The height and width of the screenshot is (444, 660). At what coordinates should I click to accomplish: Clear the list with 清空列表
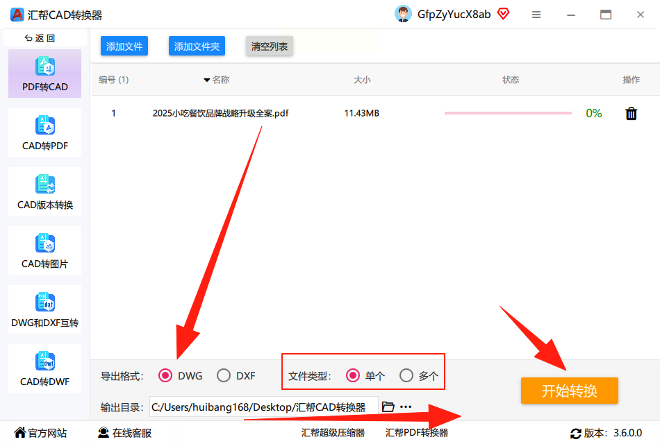coord(270,46)
